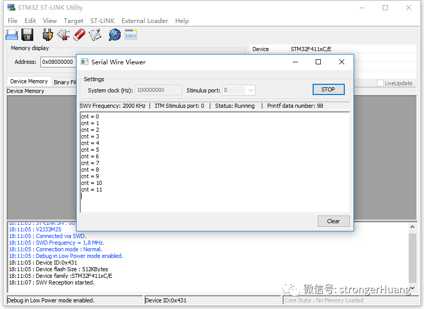Viewport: 424px width, 309px height.
Task: Switch to the Device Memory tab
Action: tap(29, 81)
